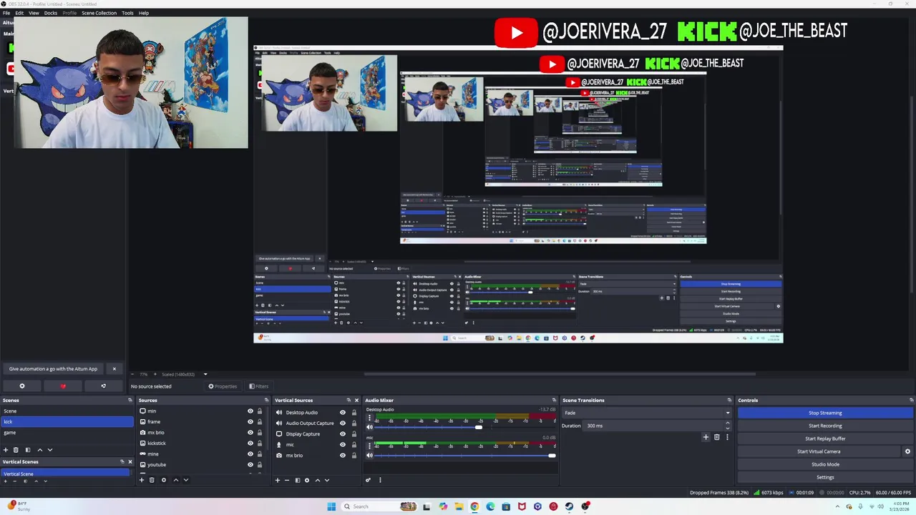Screen dimensions: 916x515
Task: Click Start Replay Buffer button
Action: [x=825, y=438]
